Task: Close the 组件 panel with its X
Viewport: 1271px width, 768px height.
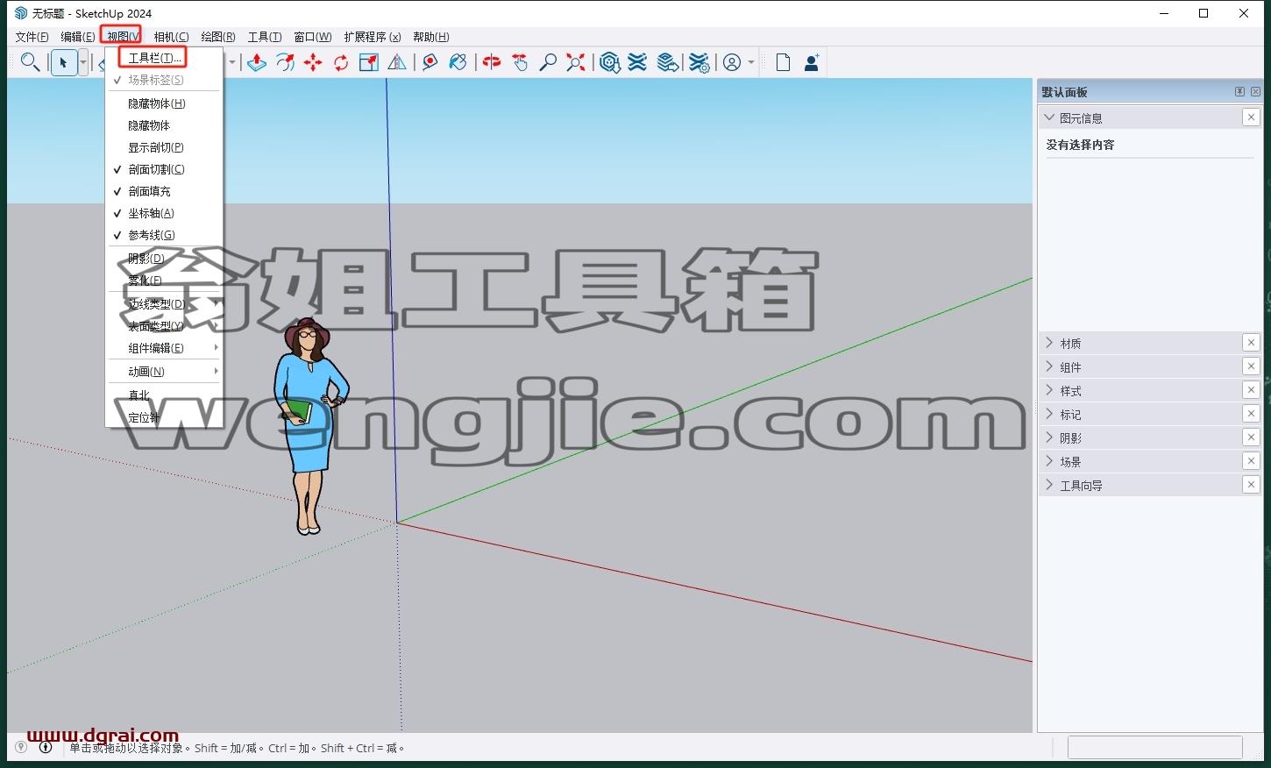Action: click(1251, 366)
